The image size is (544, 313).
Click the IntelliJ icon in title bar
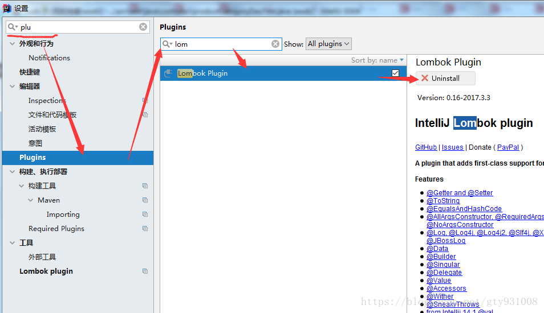coord(7,8)
